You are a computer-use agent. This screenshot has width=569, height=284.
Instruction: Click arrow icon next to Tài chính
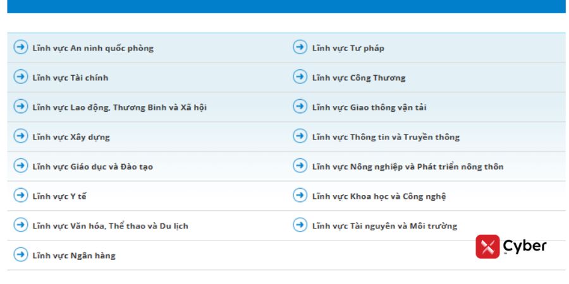point(21,77)
